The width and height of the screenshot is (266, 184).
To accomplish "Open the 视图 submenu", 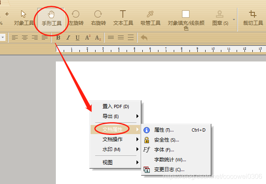I will [x=116, y=163].
